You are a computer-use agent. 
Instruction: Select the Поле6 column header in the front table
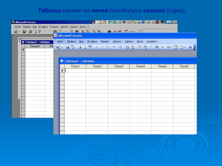click(184, 66)
